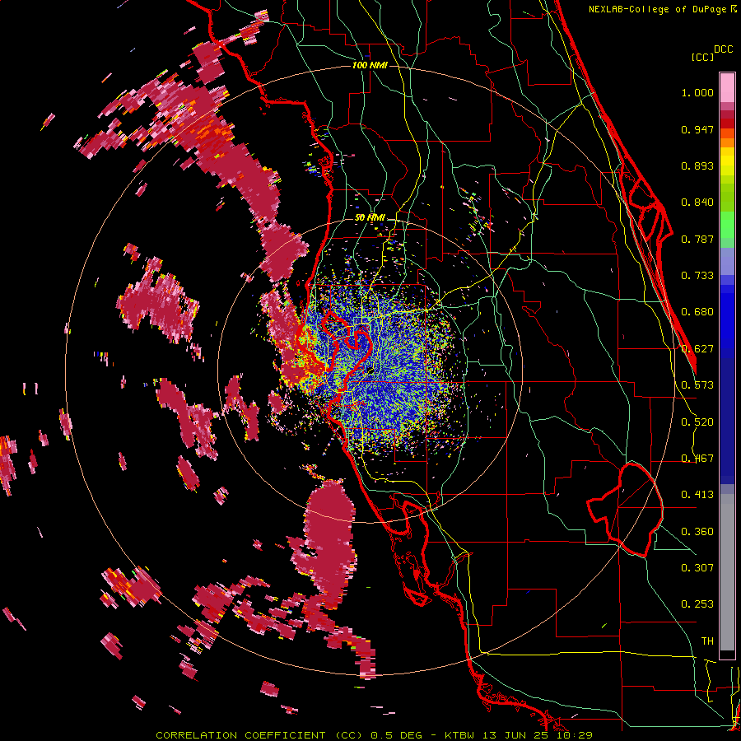The image size is (741, 741).
Task: Click the Correlation Coefficient KTBW caption text
Action: 374,735
